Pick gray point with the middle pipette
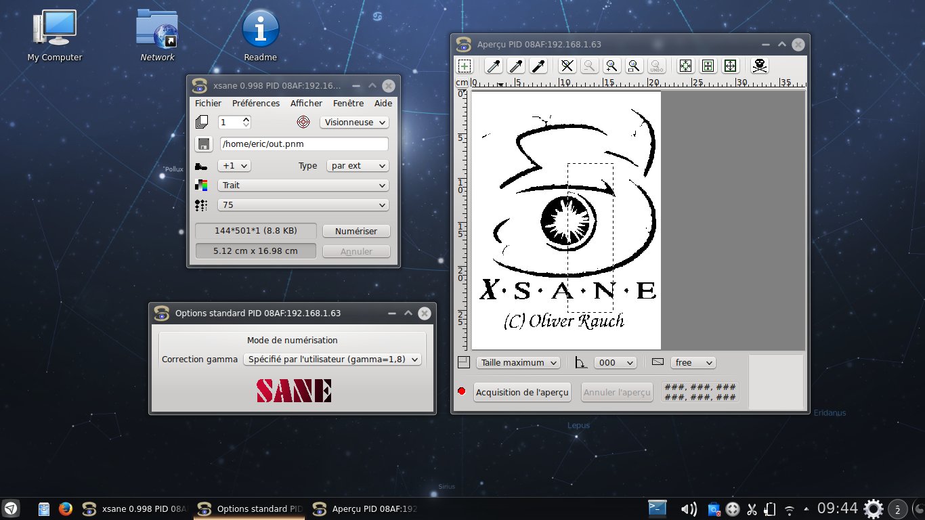The height and width of the screenshot is (520, 925). click(x=517, y=66)
